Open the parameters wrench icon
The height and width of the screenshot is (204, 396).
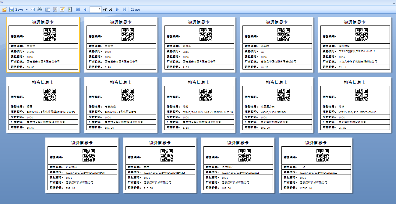pos(55,9)
